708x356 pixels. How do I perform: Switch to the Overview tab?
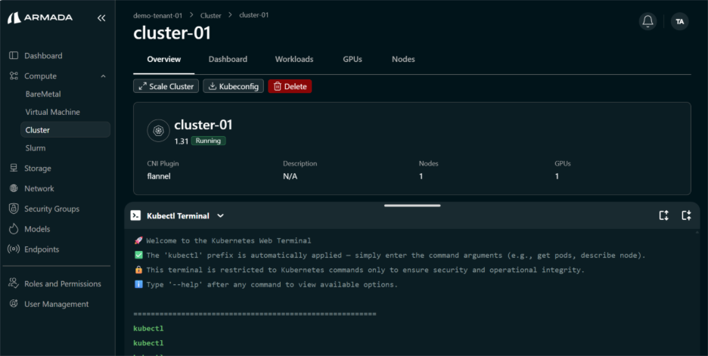[164, 59]
